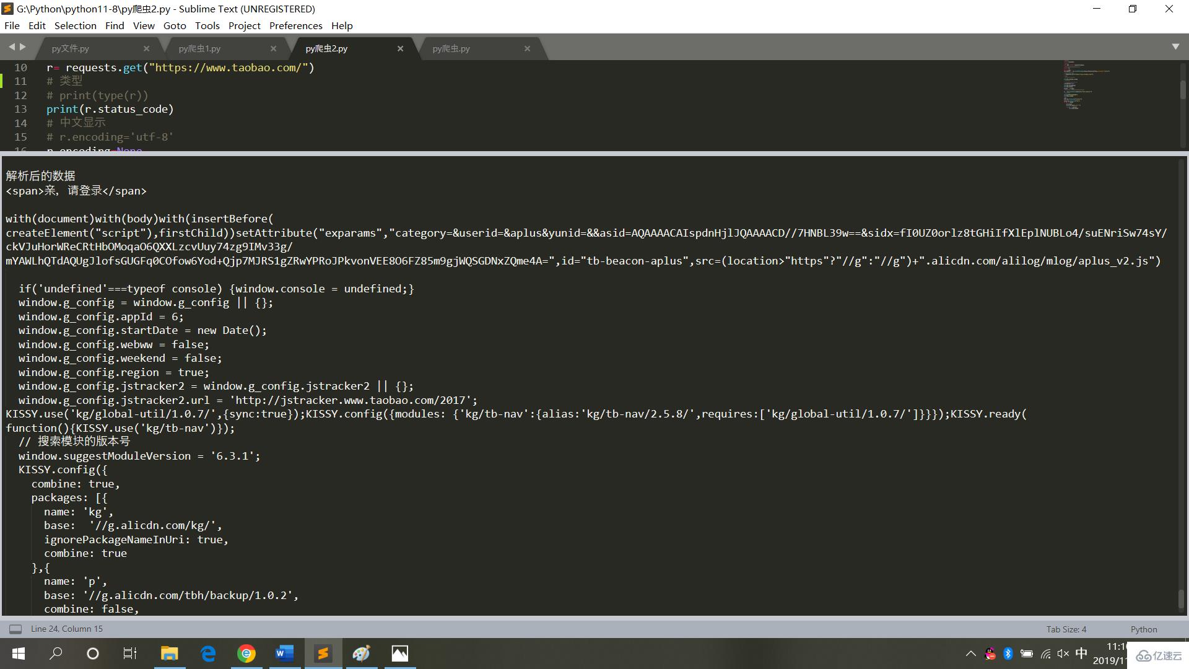Screen dimensions: 1189x669
Task: Open the Help menu
Action: [342, 25]
